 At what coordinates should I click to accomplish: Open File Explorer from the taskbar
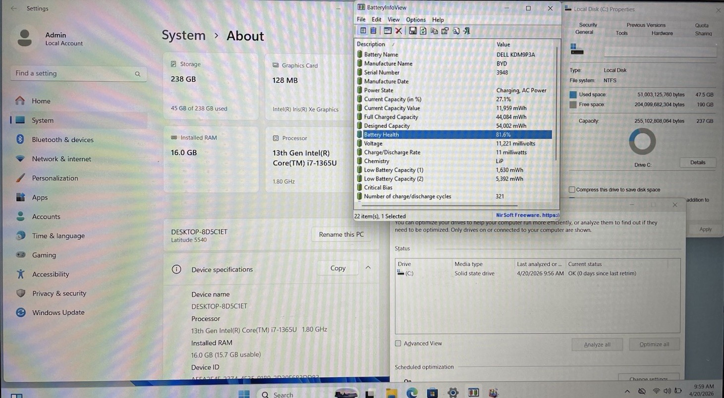(391, 394)
